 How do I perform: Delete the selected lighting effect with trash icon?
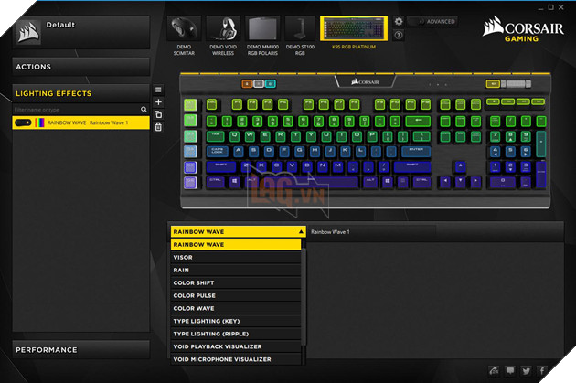coord(158,127)
